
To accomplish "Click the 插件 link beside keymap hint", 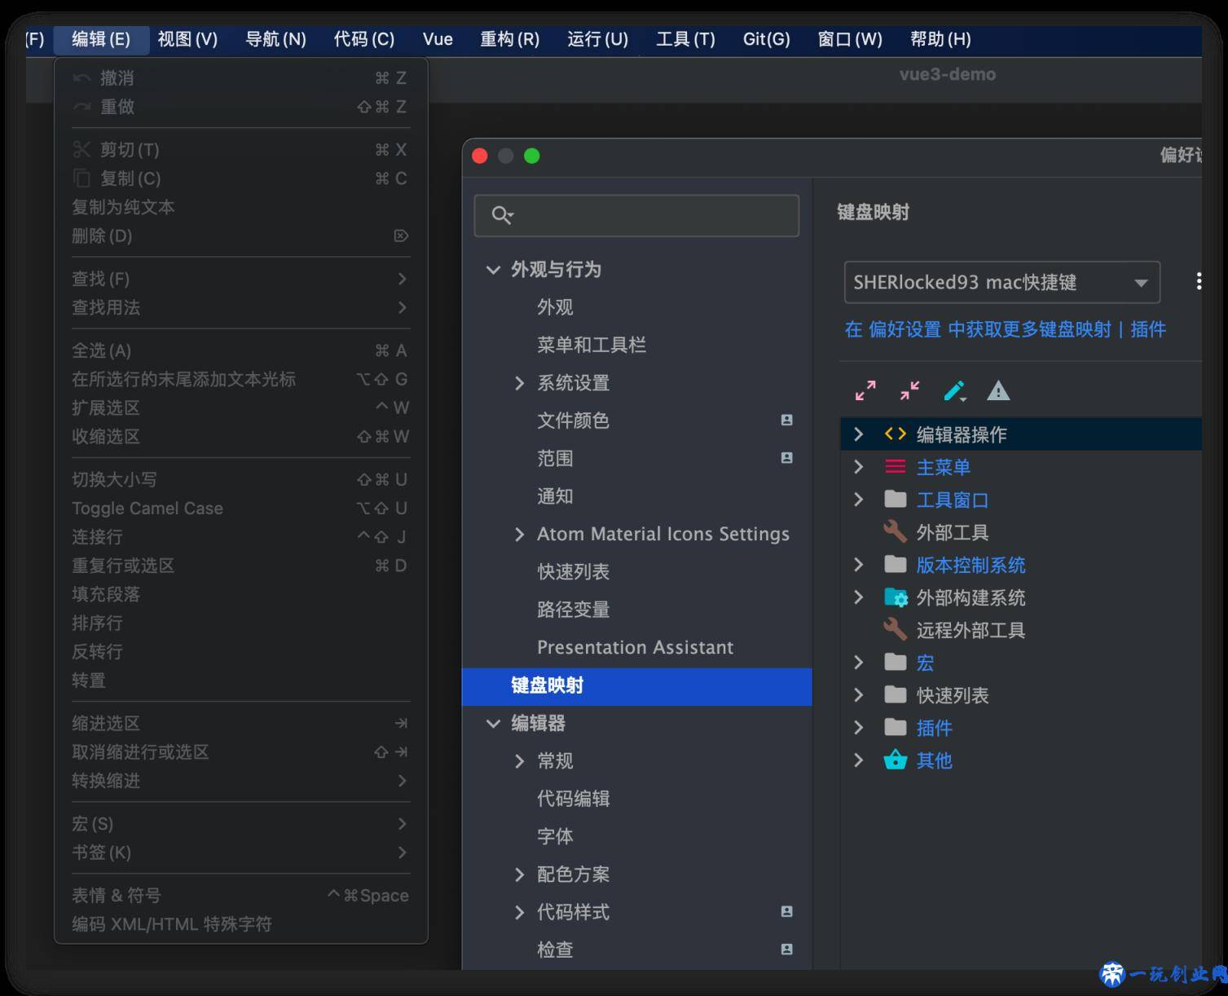I will 1148,329.
